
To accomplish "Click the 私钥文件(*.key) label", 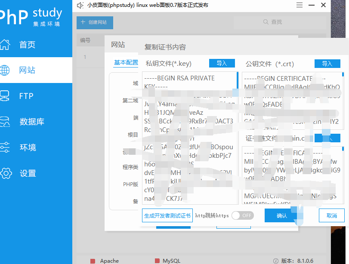I will tap(169, 64).
